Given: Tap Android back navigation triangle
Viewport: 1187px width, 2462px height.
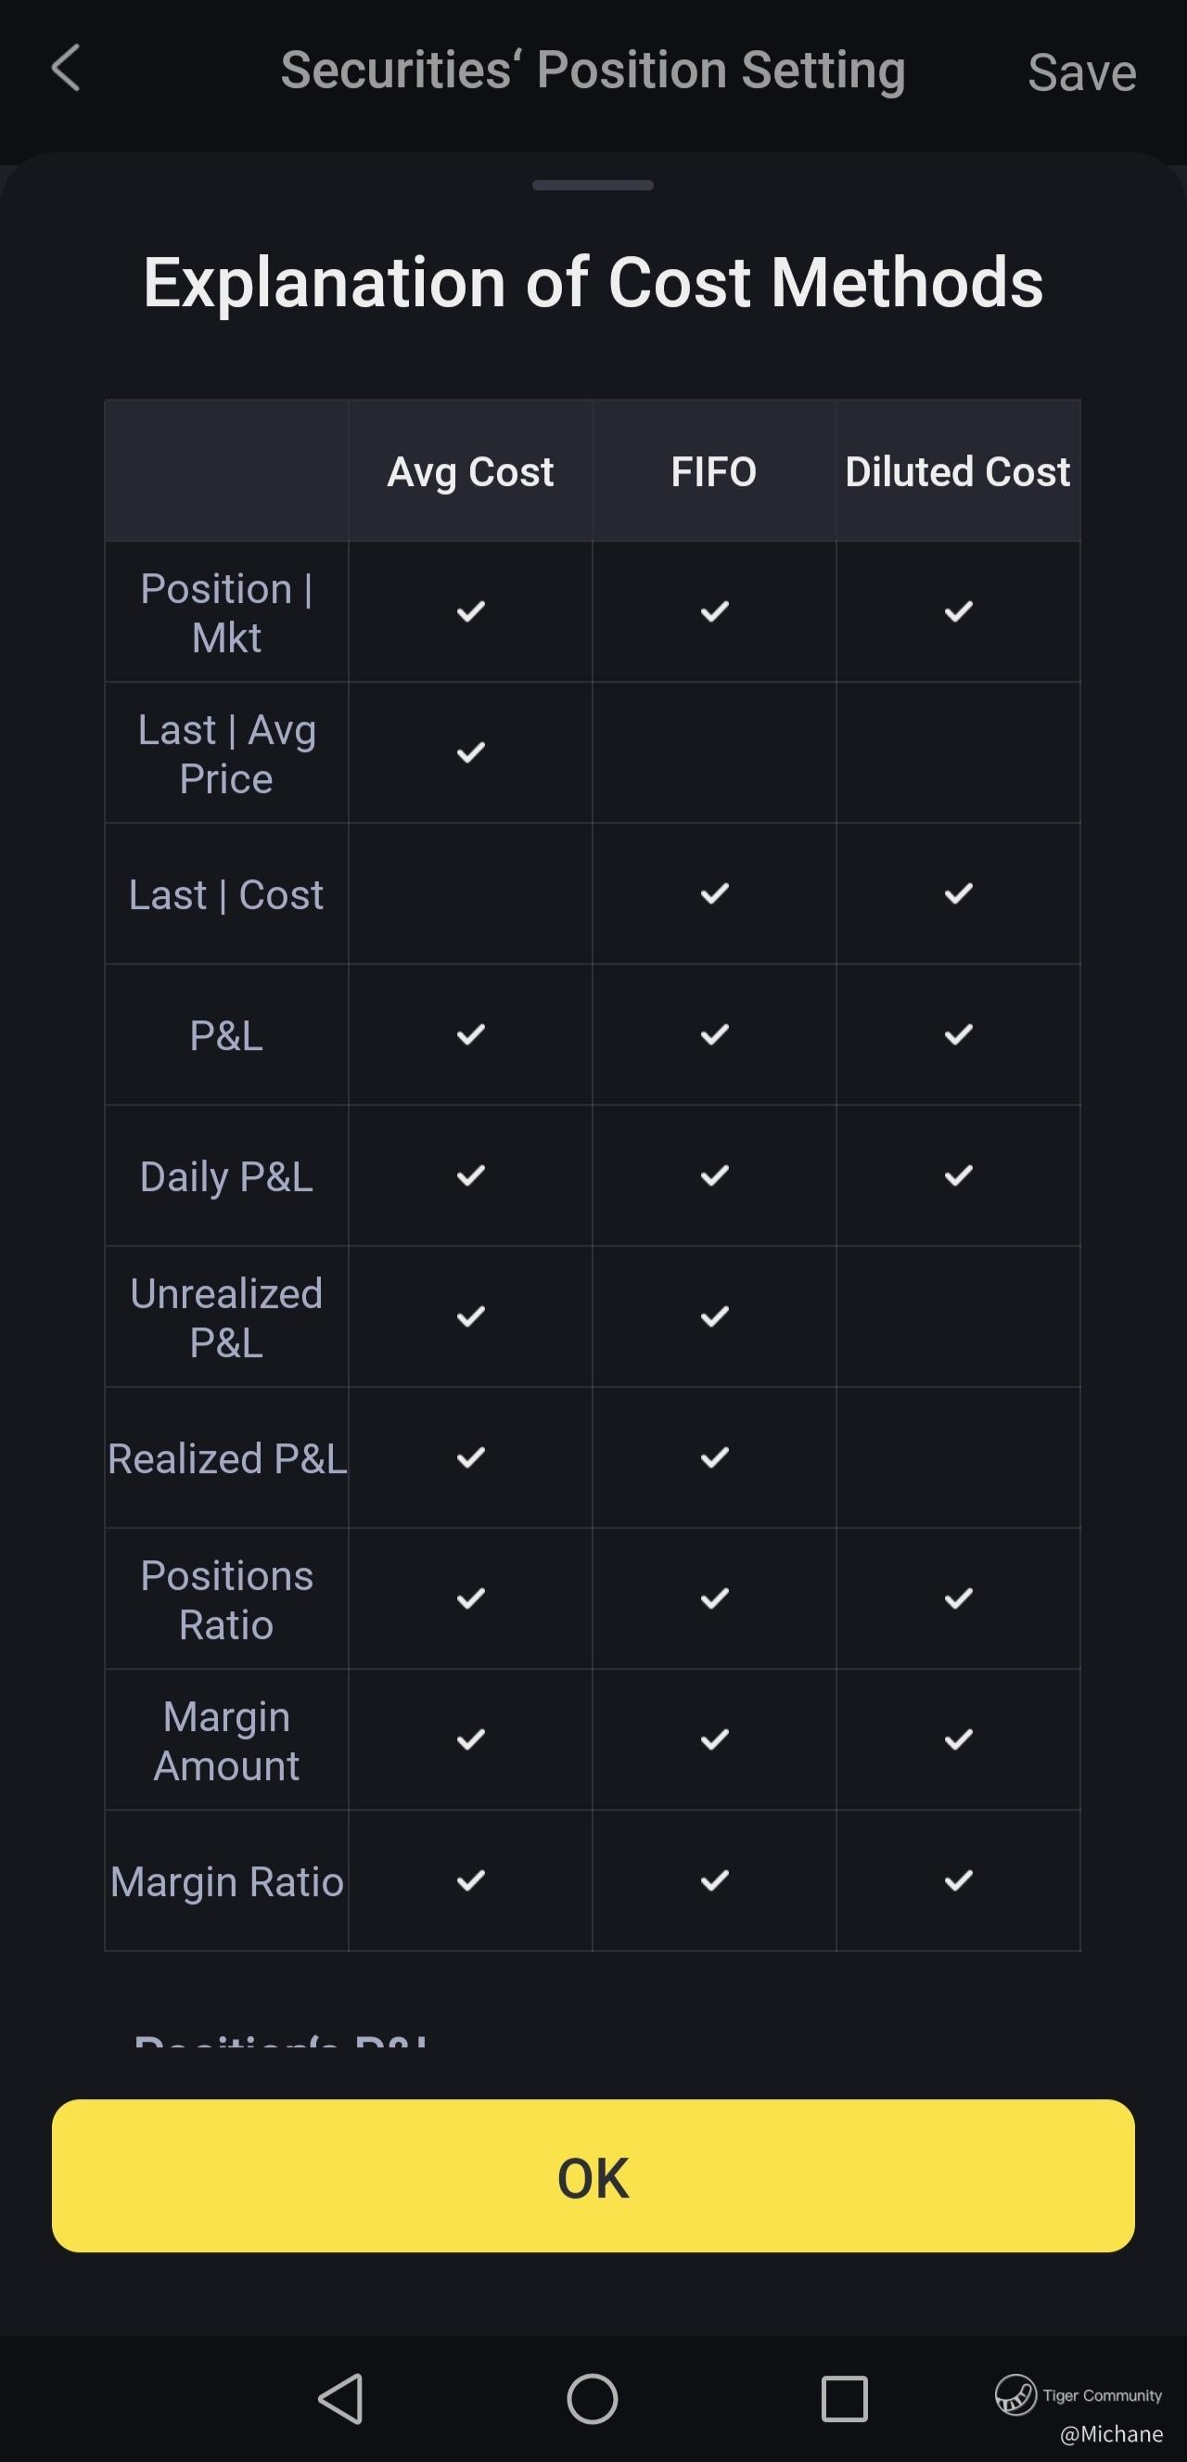Looking at the screenshot, I should pyautogui.click(x=340, y=2399).
